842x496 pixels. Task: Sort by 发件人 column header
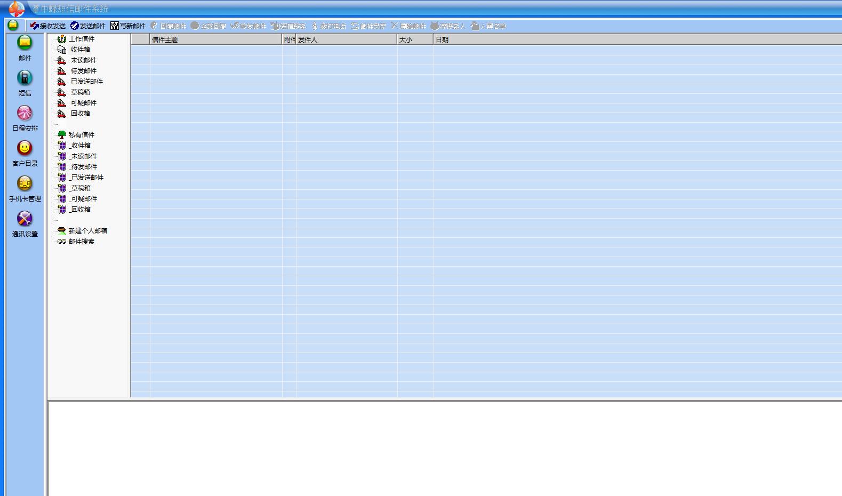tap(346, 39)
